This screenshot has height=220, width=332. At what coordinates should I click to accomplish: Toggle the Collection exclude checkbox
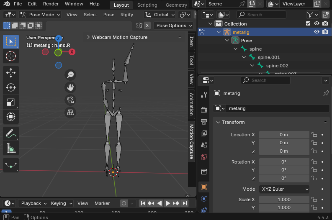click(x=308, y=24)
